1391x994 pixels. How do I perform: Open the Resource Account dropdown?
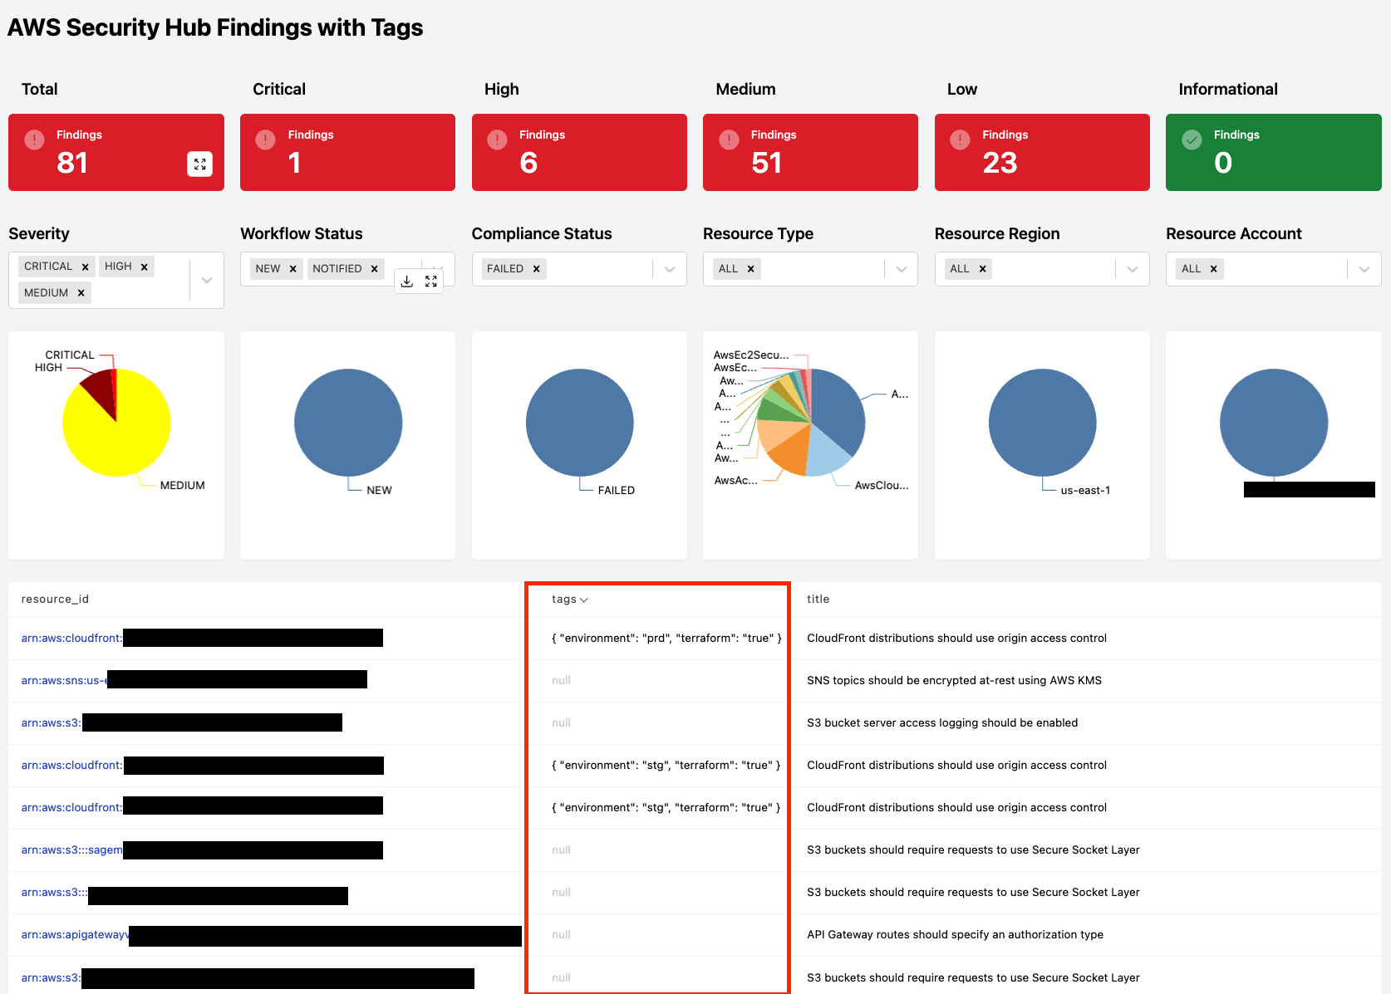(1364, 269)
